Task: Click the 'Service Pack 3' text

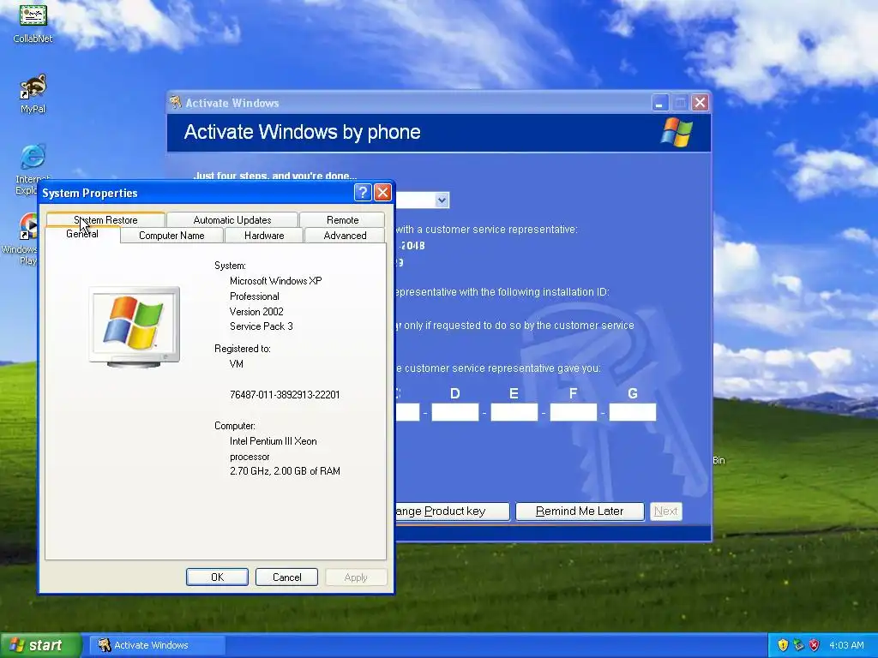Action: 261,326
